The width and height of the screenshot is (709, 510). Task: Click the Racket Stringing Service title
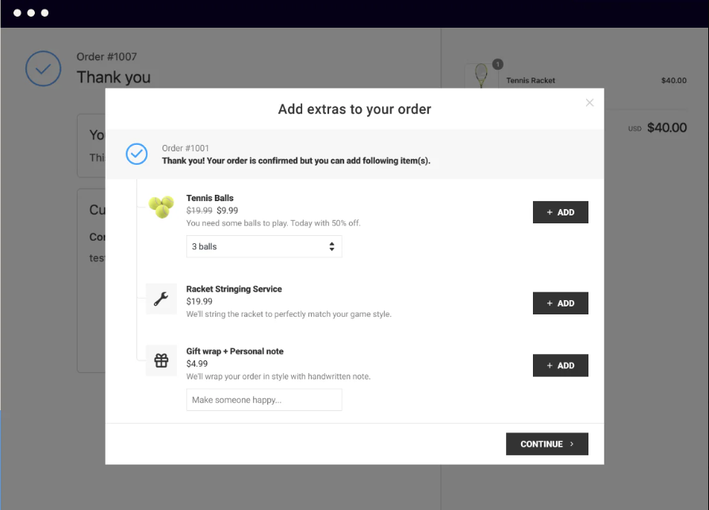pyautogui.click(x=234, y=289)
